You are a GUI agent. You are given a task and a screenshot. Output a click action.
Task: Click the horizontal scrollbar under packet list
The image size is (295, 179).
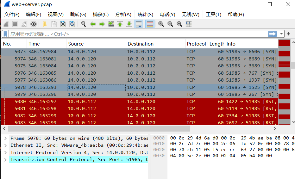(99, 129)
